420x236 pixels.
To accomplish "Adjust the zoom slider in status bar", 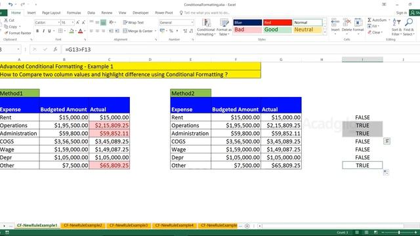I will pos(399,233).
